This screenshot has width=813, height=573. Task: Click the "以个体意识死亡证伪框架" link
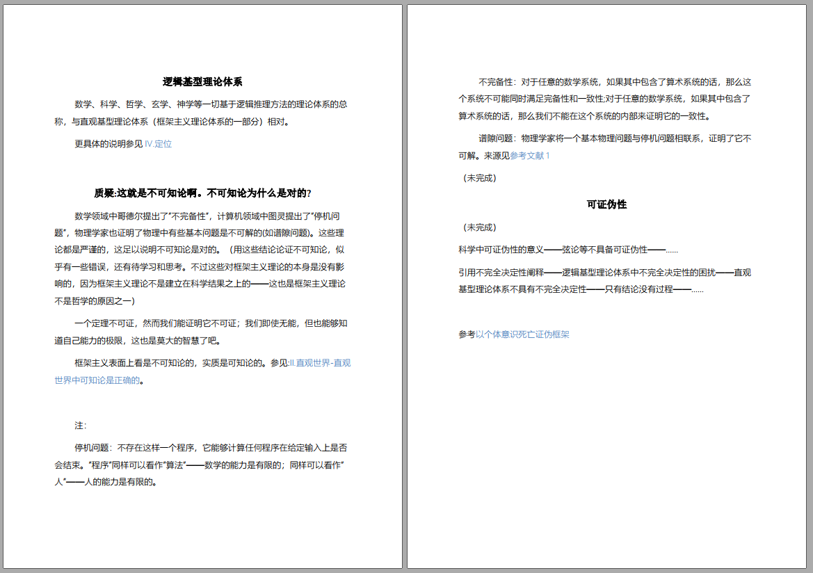(523, 334)
